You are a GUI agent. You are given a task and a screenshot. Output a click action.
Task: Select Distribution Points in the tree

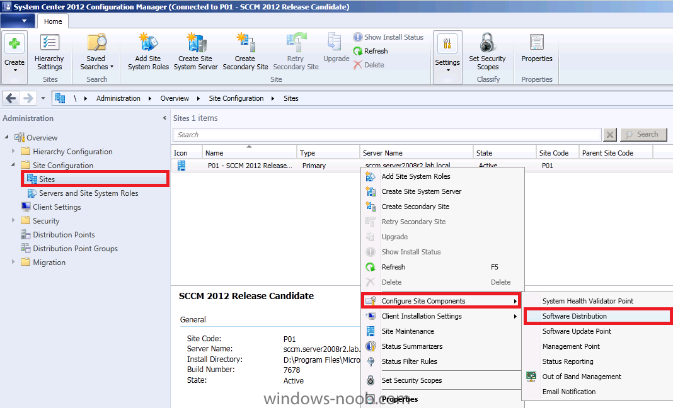(x=64, y=235)
